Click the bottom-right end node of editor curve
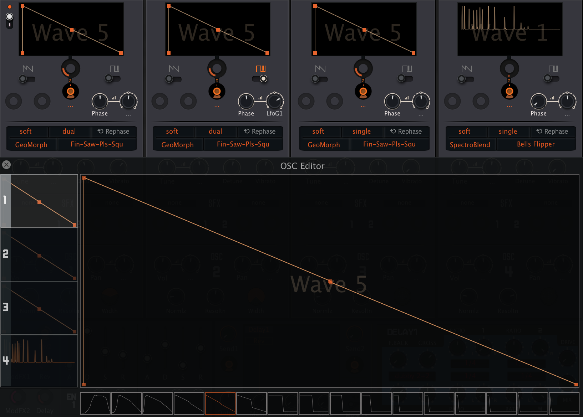The image size is (583, 417). 576,385
